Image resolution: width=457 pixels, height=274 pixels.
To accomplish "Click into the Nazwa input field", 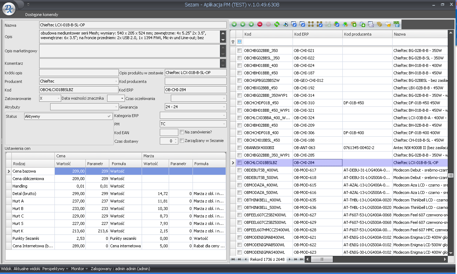I will click(x=133, y=25).
